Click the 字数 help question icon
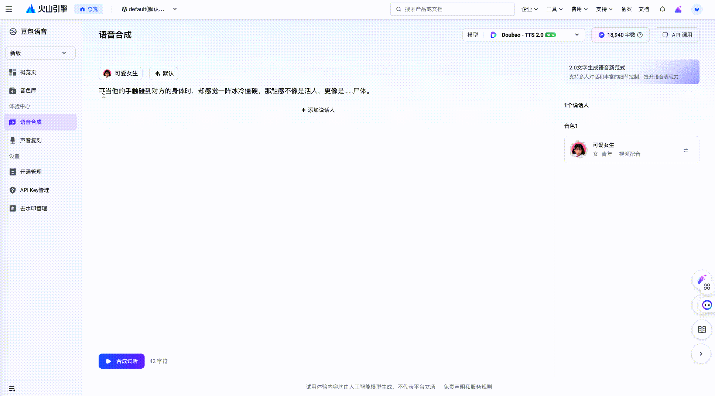 [x=640, y=35]
